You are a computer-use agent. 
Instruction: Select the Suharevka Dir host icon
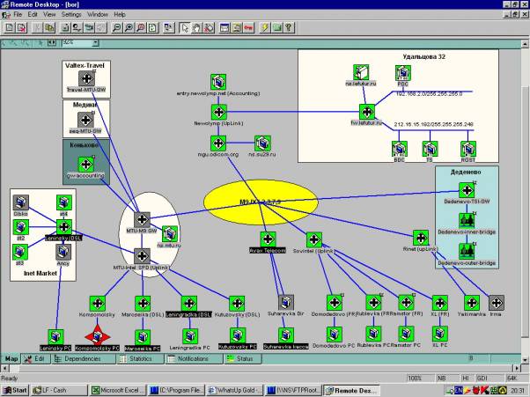[286, 303]
